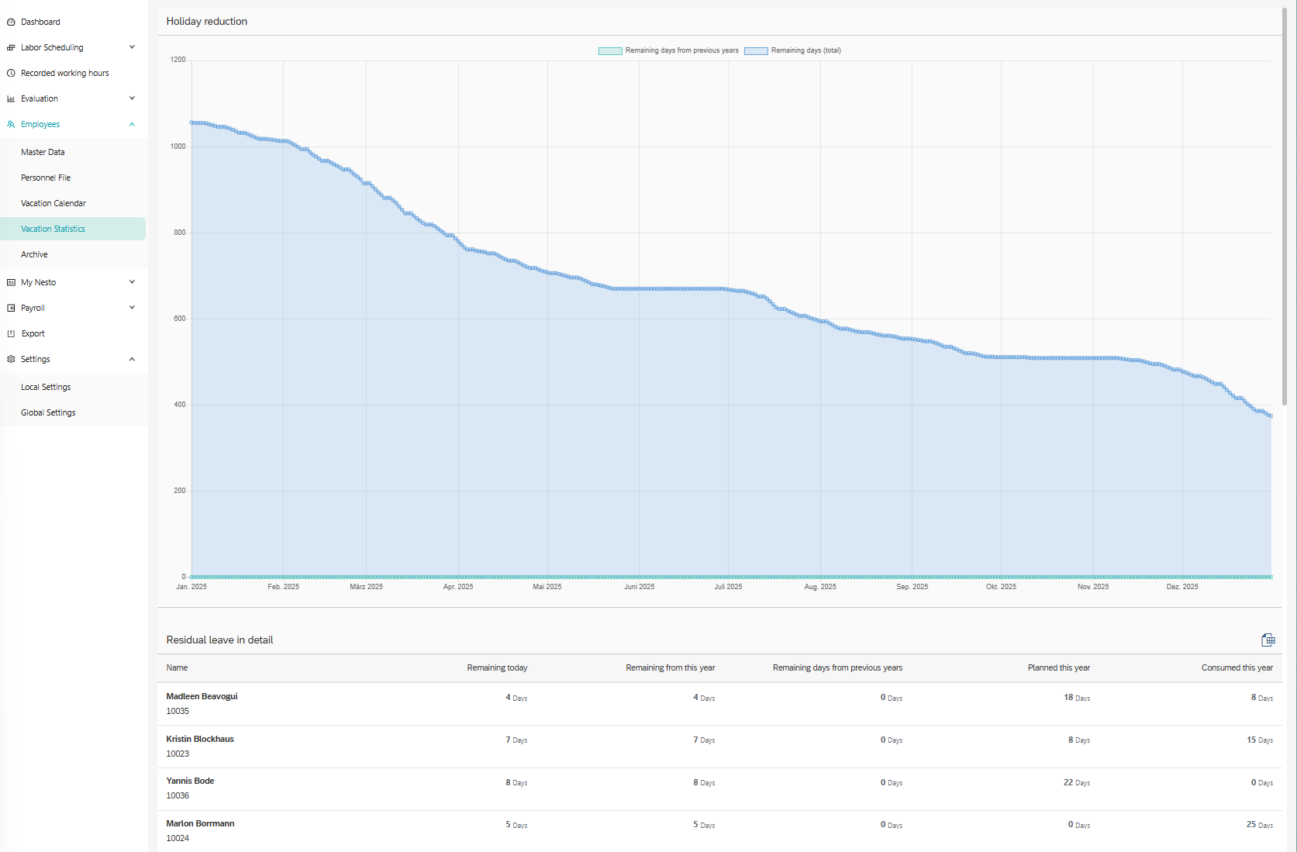Click the teal previous-years legend color box
The image size is (1297, 852).
click(610, 51)
